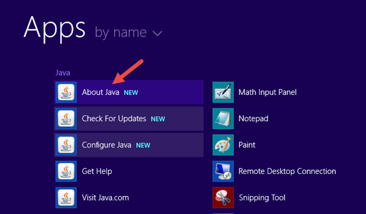Image resolution: width=366 pixels, height=214 pixels.
Task: Open the Paint palette icon
Action: (223, 145)
